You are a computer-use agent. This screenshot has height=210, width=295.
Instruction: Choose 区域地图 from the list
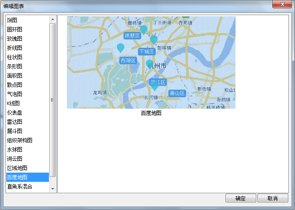17,168
